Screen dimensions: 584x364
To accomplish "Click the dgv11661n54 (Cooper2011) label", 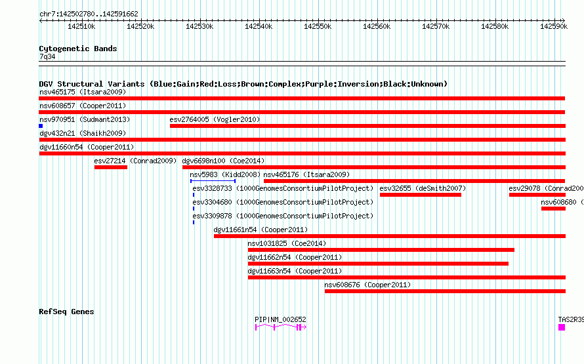I will [261, 230].
